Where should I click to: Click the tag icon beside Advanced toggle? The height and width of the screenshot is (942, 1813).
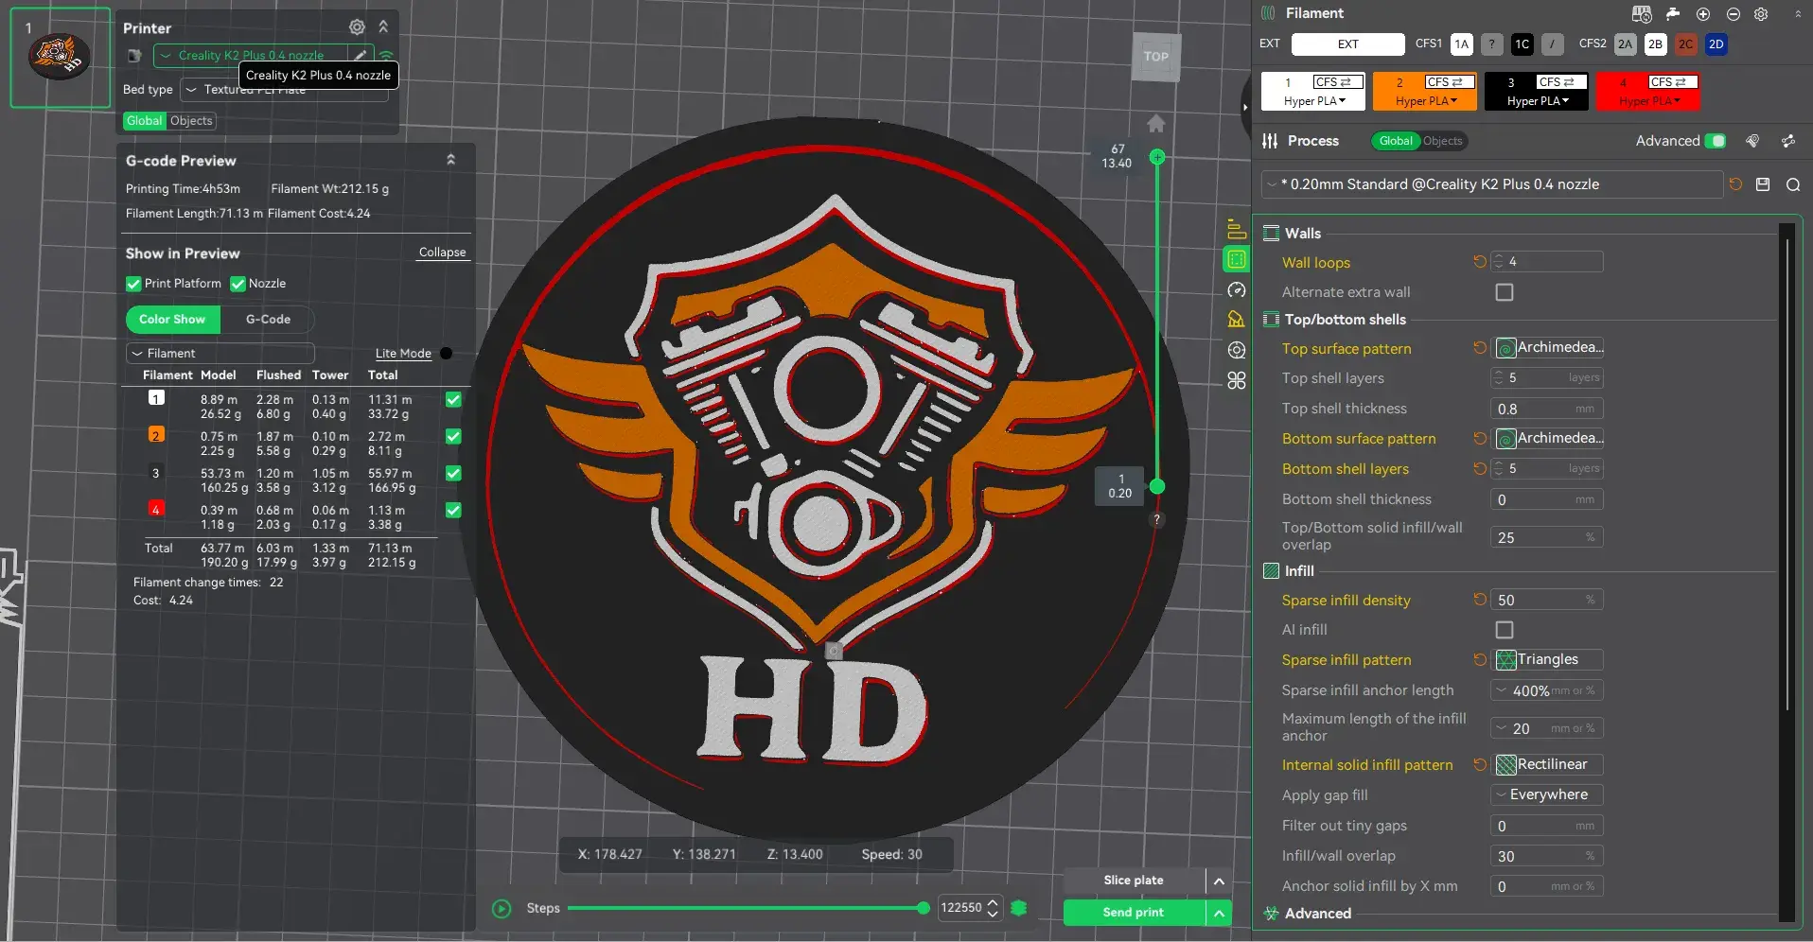coord(1752,141)
